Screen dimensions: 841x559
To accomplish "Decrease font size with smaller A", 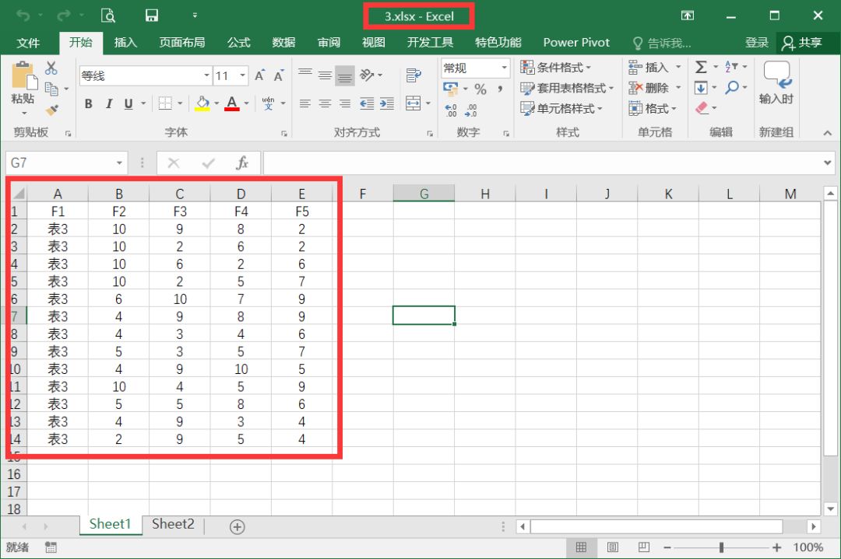I will (278, 75).
